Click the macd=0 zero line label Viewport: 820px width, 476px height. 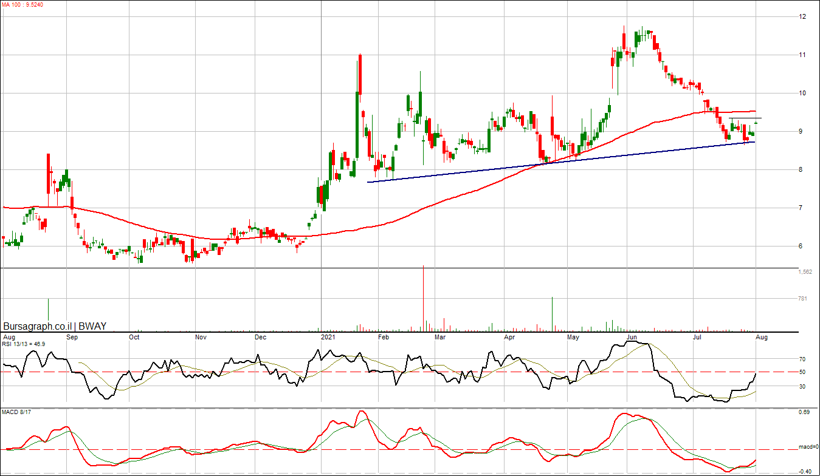coord(807,447)
